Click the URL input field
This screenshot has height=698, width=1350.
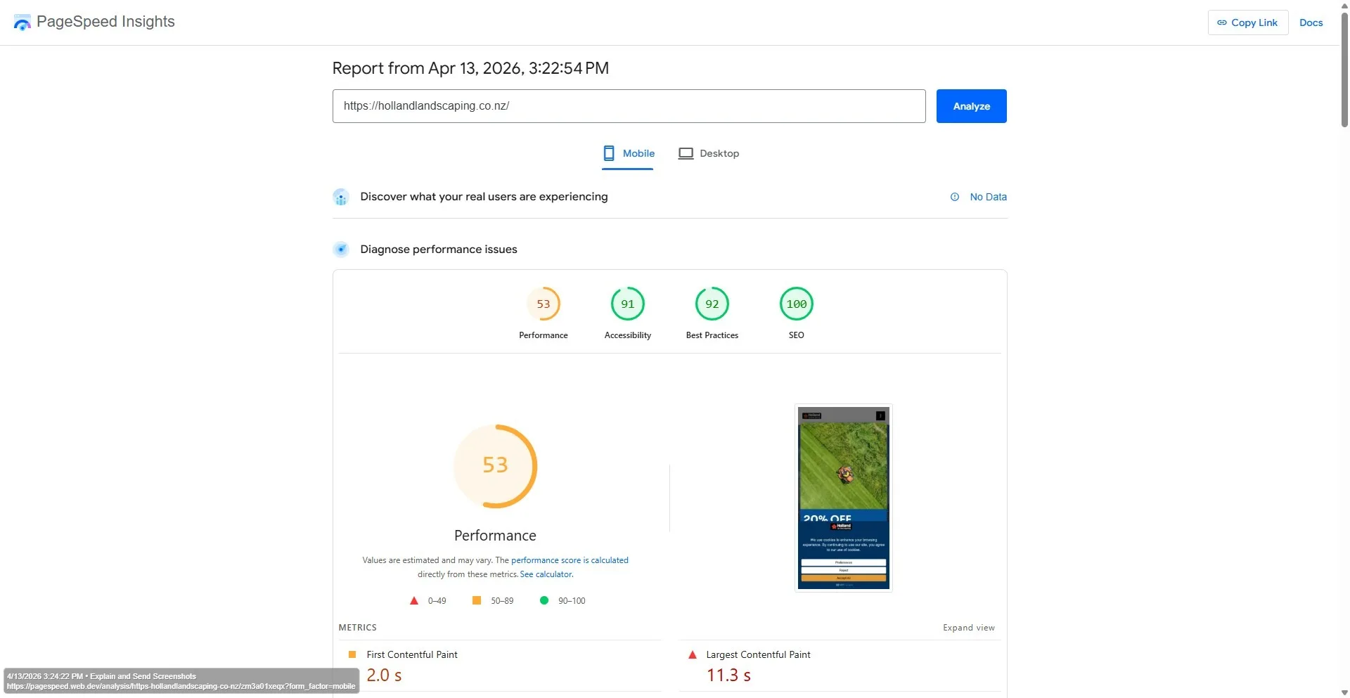coord(629,106)
